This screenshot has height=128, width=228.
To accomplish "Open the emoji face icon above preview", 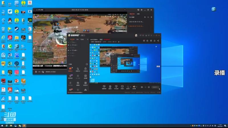I will pos(151,41).
